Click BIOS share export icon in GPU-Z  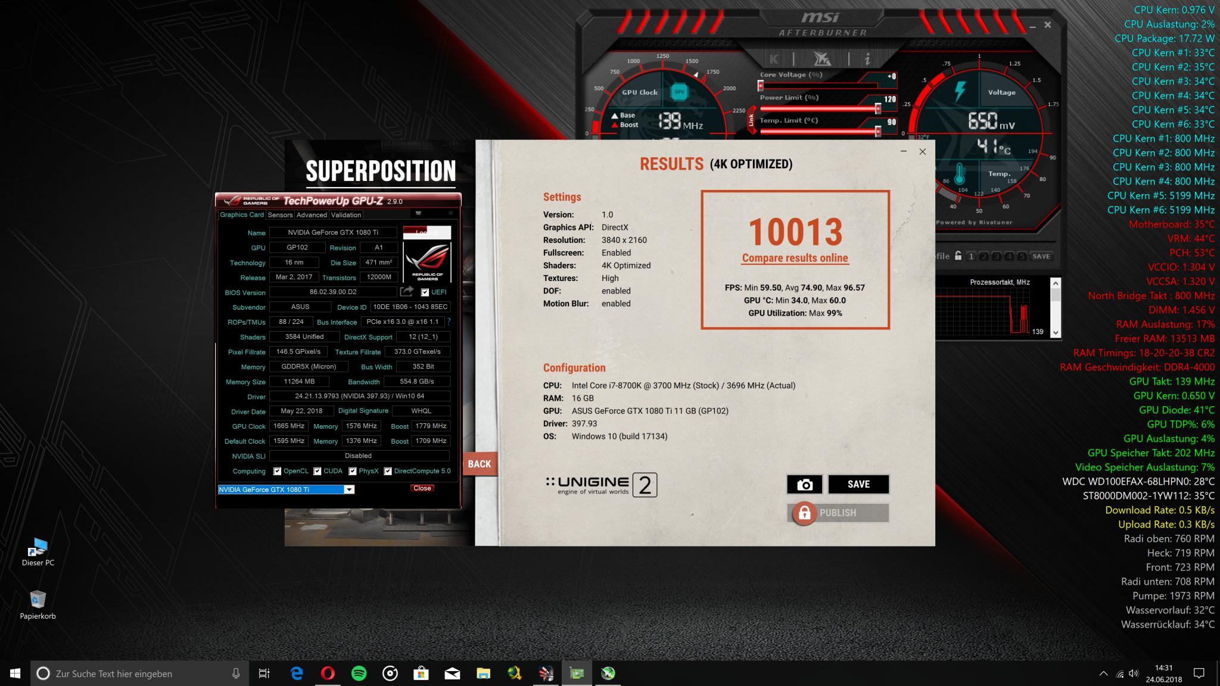tap(407, 291)
